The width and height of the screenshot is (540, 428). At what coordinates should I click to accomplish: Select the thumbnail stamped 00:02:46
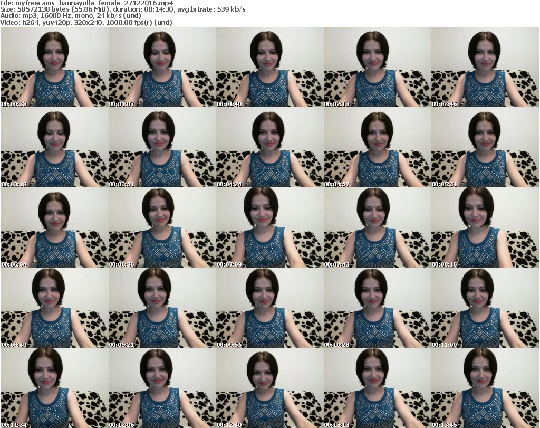pyautogui.click(x=485, y=67)
